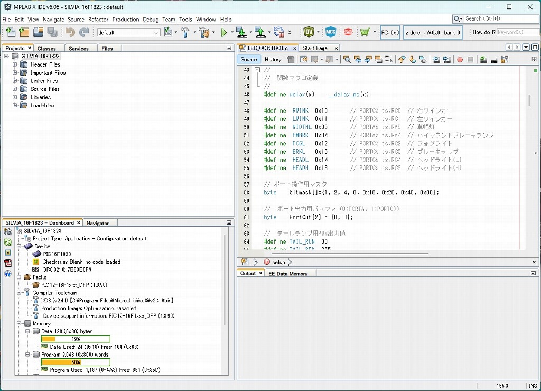Click dashboard project properties wrench icon
This screenshot has height=391, width=541.
[7, 232]
